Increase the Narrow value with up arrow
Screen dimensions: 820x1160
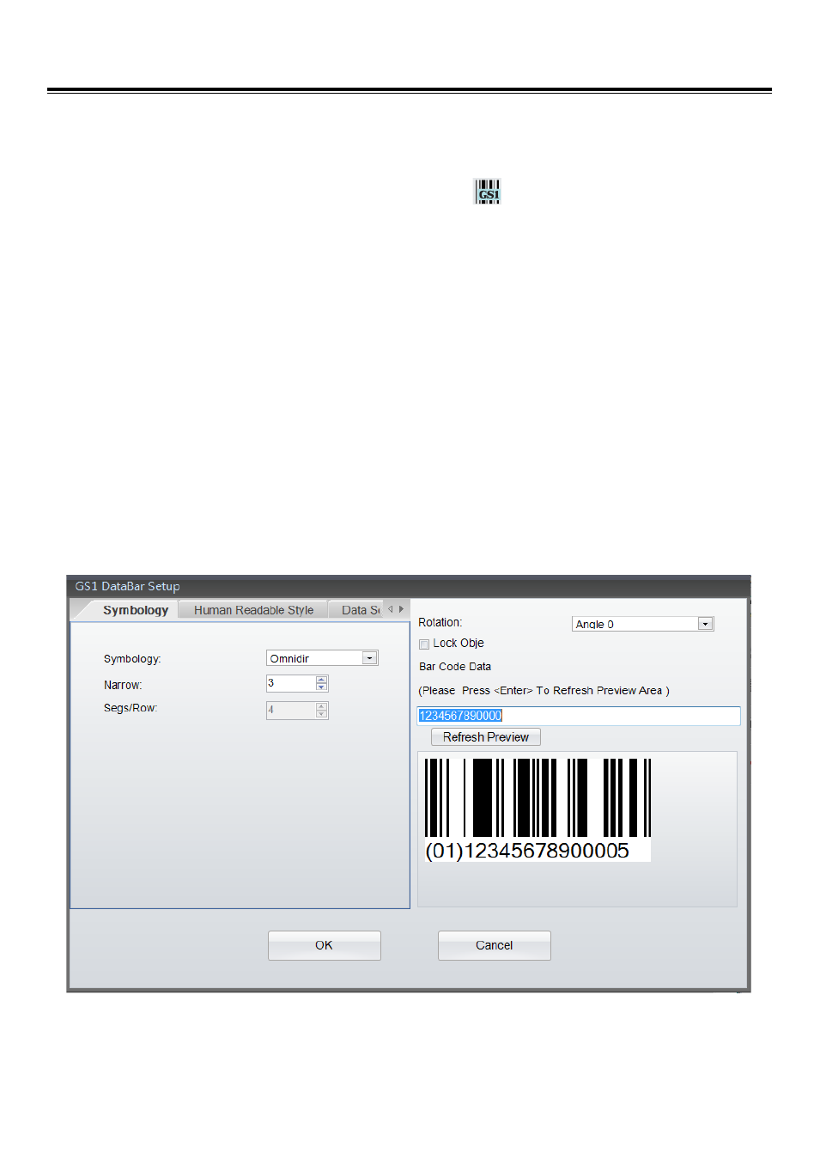click(x=322, y=680)
